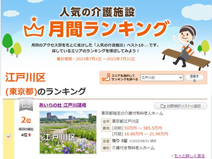Image resolution: width=212 pixels, height=159 pixels.
Task: Click the red up-arrow next to 4位
Action: pyautogui.click(x=30, y=135)
